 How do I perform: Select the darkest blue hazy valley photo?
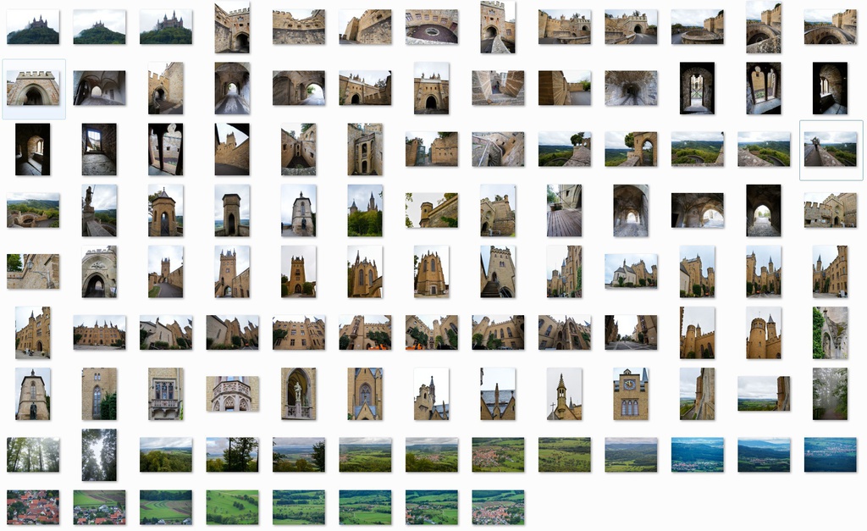pyautogui.click(x=830, y=455)
